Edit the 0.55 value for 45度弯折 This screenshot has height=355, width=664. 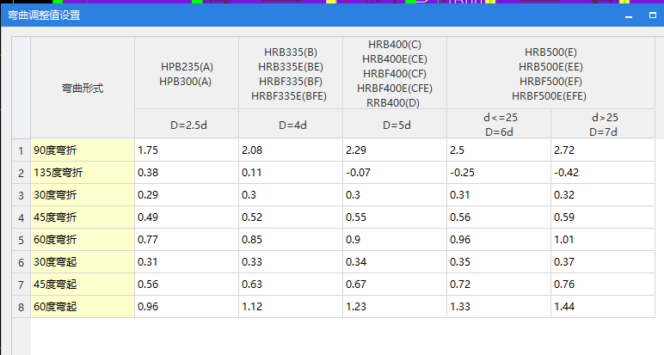(x=395, y=217)
